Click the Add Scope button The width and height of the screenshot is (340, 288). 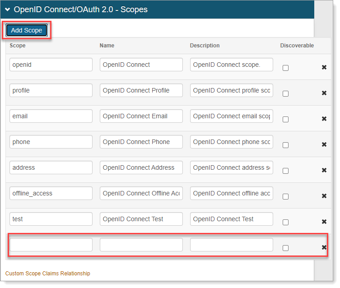pyautogui.click(x=27, y=30)
